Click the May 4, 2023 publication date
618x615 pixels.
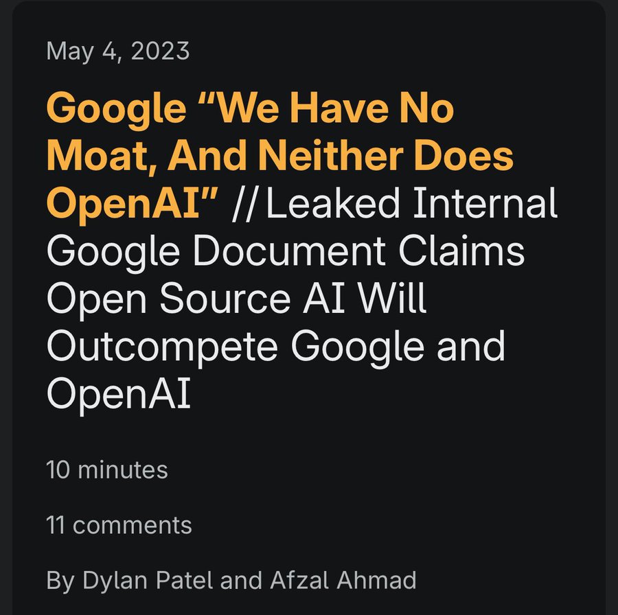[117, 51]
